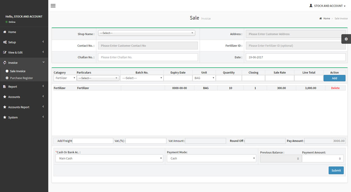This screenshot has height=192, width=351.
Task: Click the Quantity entry field
Action: [x=229, y=78]
